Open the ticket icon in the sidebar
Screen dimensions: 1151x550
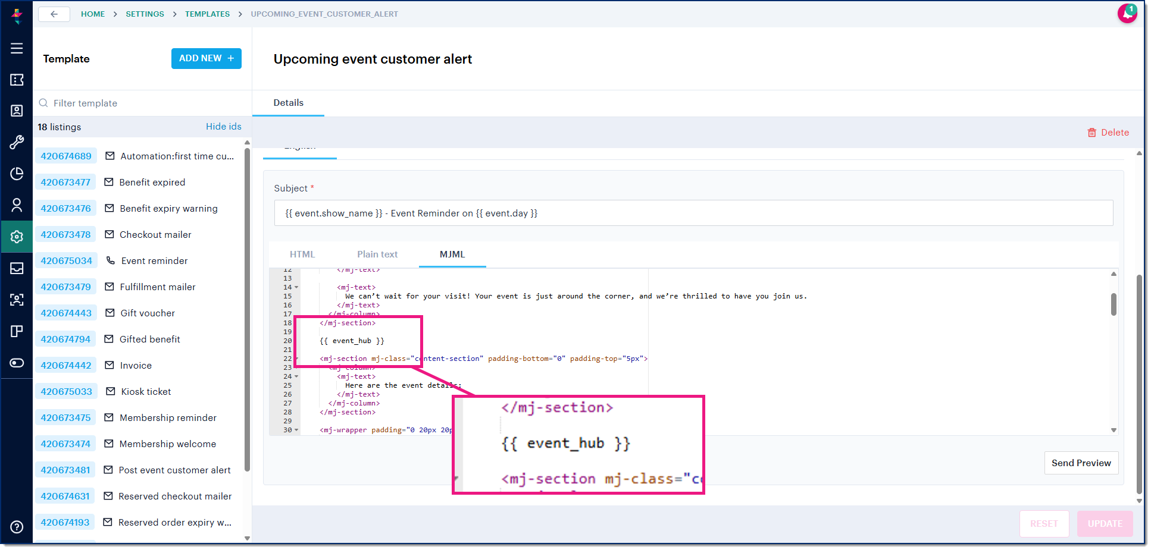pyautogui.click(x=17, y=80)
